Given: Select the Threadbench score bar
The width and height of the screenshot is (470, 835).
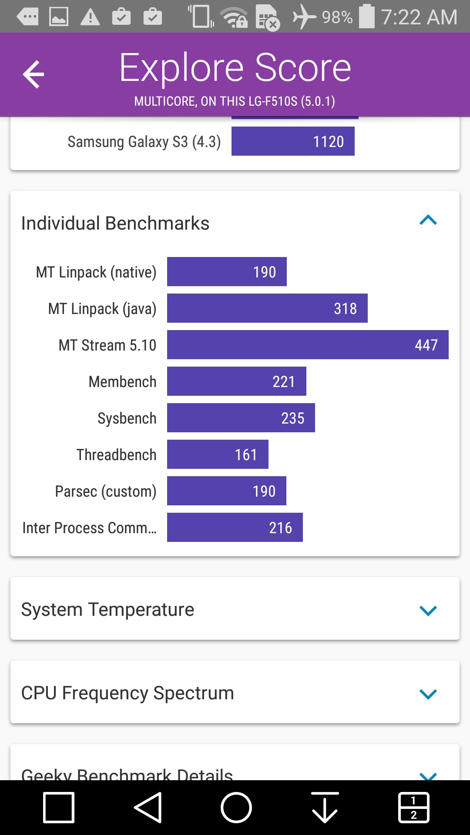Looking at the screenshot, I should pyautogui.click(x=218, y=454).
